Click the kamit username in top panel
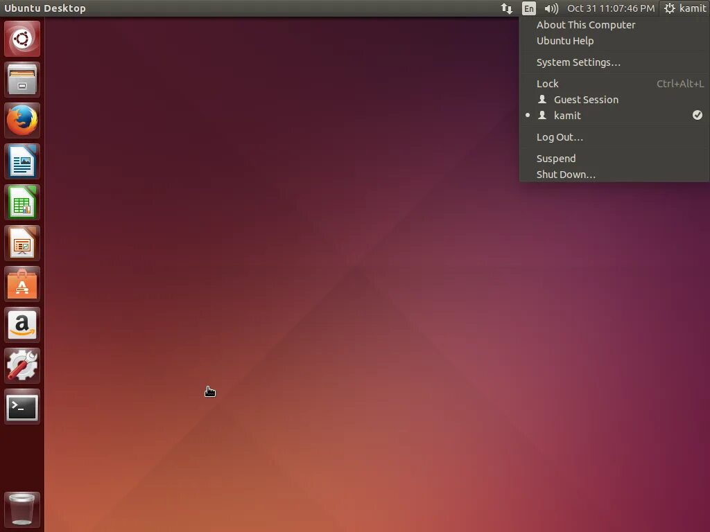The image size is (710, 532). pos(693,8)
